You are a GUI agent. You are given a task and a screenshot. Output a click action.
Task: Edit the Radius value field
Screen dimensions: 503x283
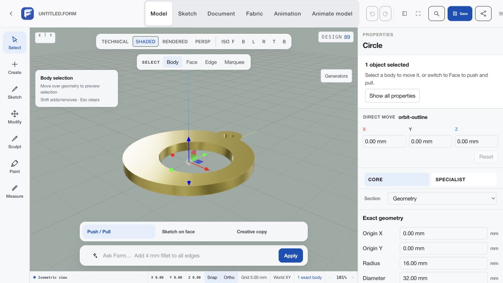click(x=443, y=263)
